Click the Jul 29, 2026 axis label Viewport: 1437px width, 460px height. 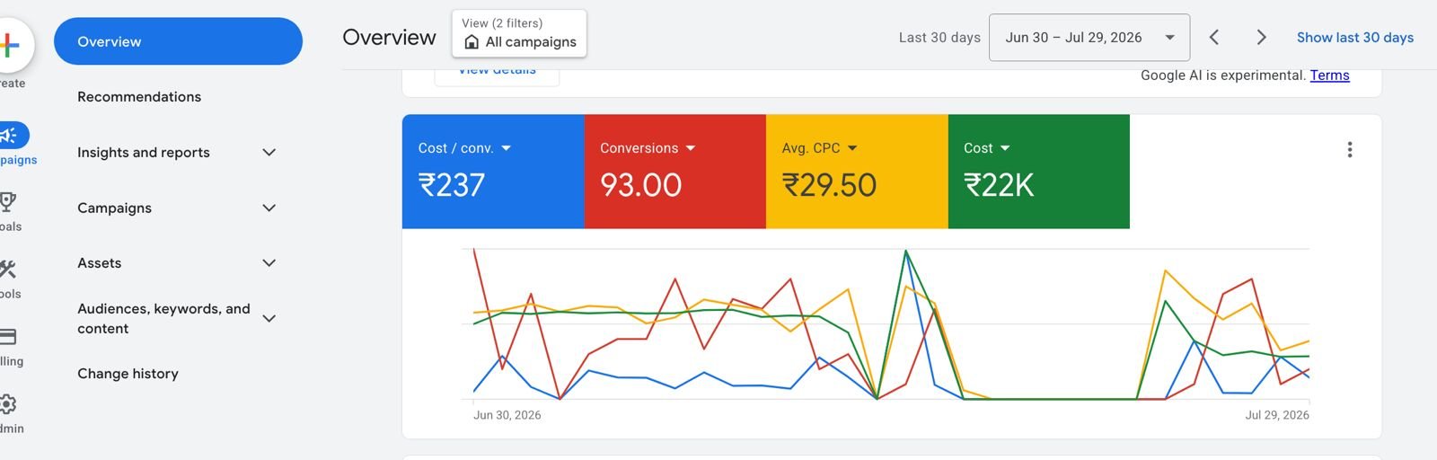point(1277,415)
